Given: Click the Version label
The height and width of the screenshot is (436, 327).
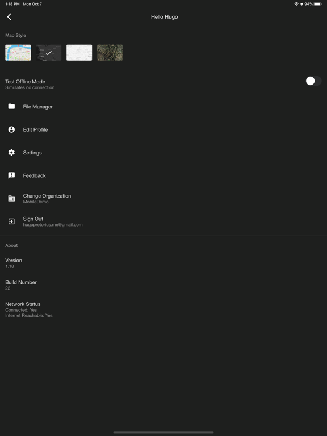Looking at the screenshot, I should [14, 260].
